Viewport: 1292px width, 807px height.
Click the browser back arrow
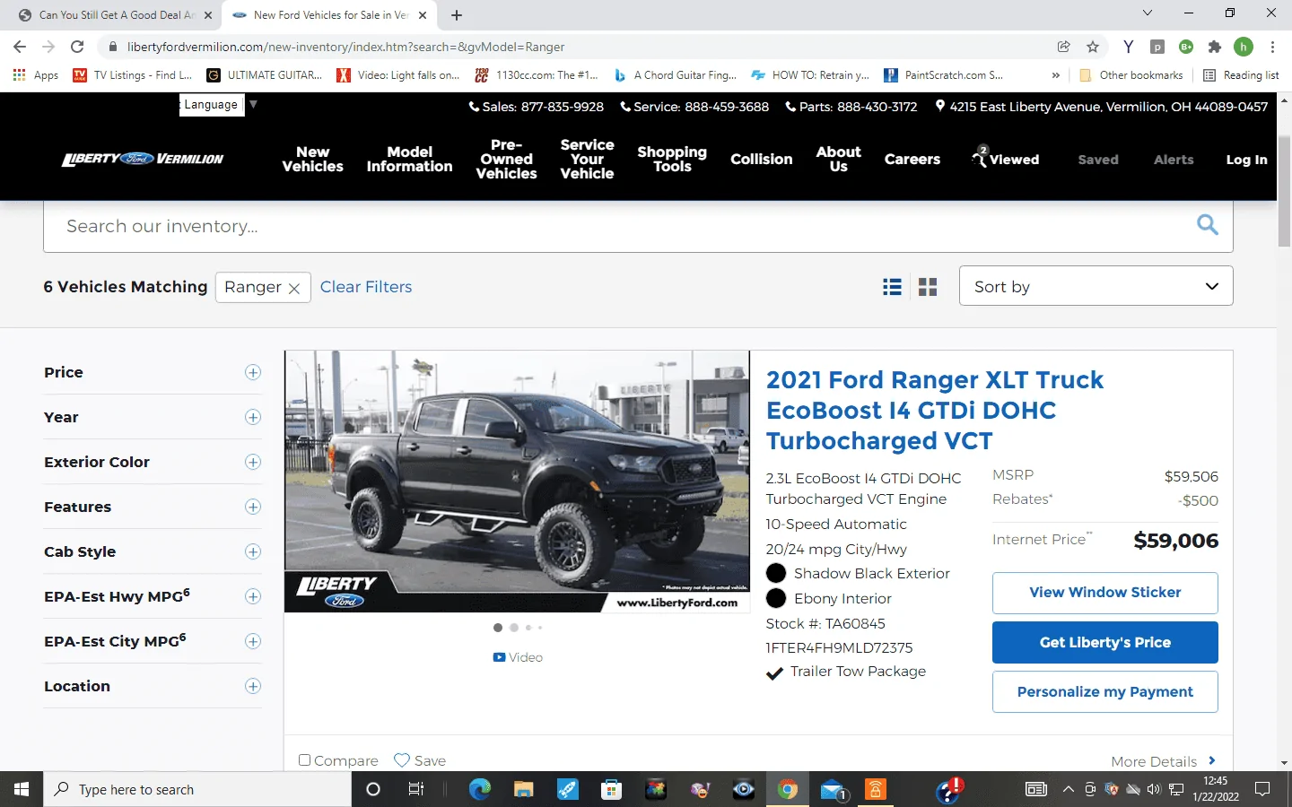pos(20,47)
